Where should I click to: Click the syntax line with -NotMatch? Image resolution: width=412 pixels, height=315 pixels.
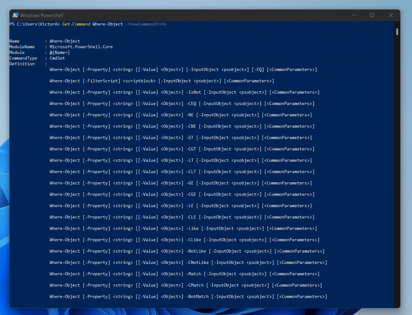188,296
